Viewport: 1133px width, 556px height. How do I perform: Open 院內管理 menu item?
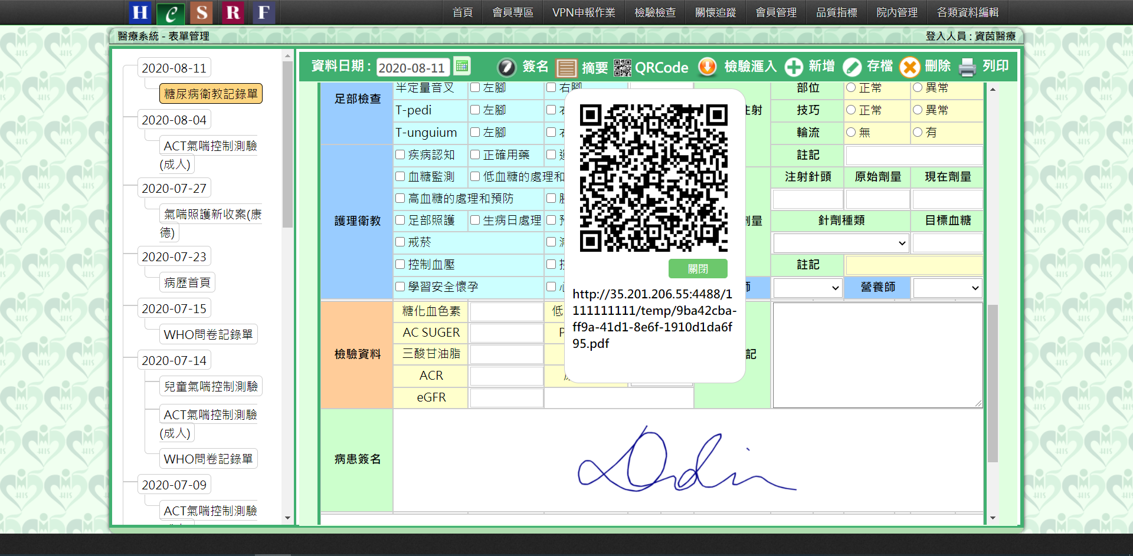tap(897, 12)
